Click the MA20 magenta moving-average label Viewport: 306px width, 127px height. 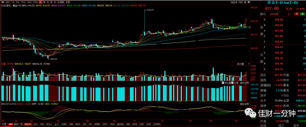pos(59,6)
